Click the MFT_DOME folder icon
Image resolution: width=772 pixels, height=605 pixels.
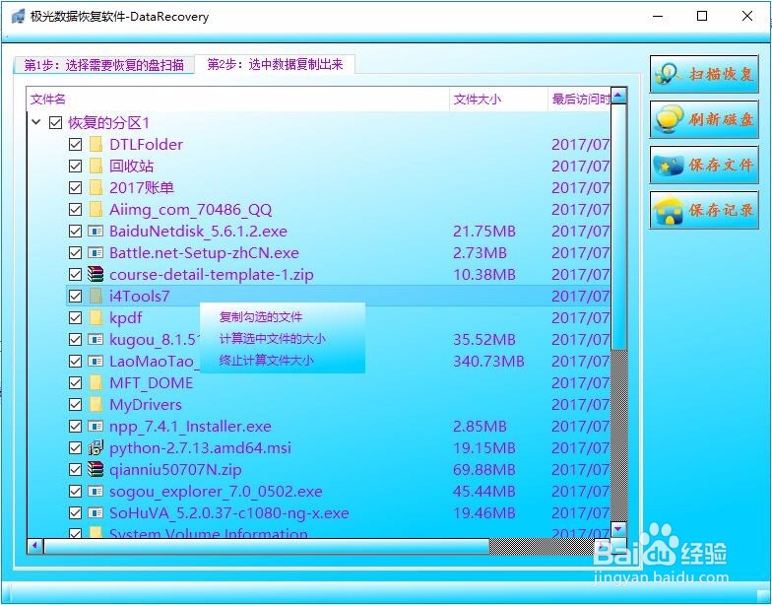coord(96,382)
